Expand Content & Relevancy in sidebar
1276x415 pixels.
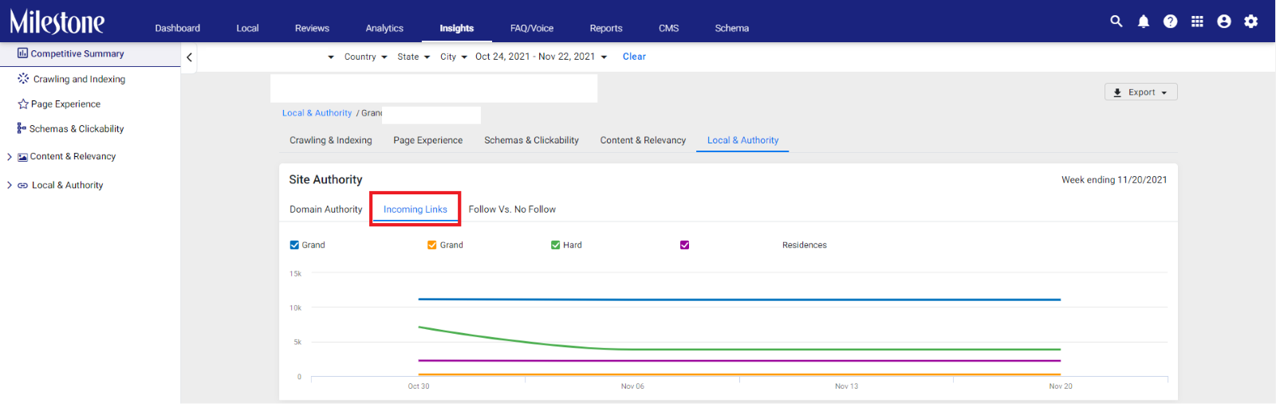[x=10, y=157]
